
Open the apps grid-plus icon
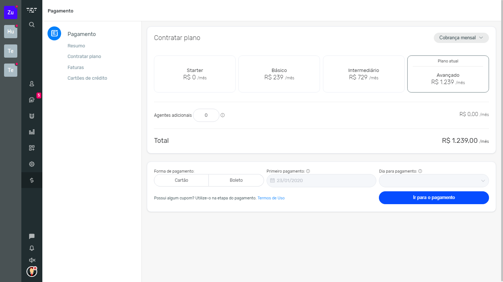(x=32, y=148)
